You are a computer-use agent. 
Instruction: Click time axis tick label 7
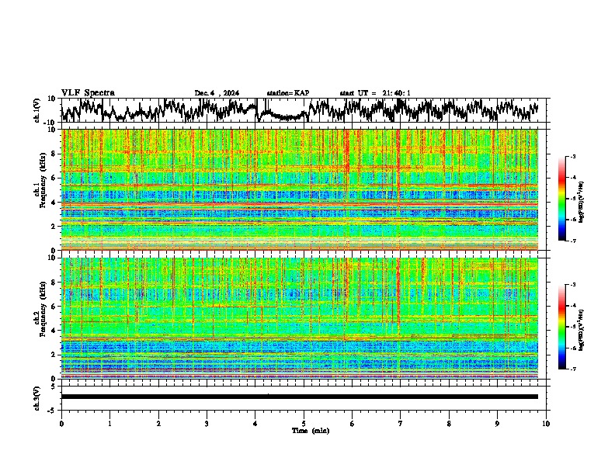(x=401, y=424)
